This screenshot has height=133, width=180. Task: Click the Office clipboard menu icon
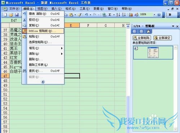point(24,31)
